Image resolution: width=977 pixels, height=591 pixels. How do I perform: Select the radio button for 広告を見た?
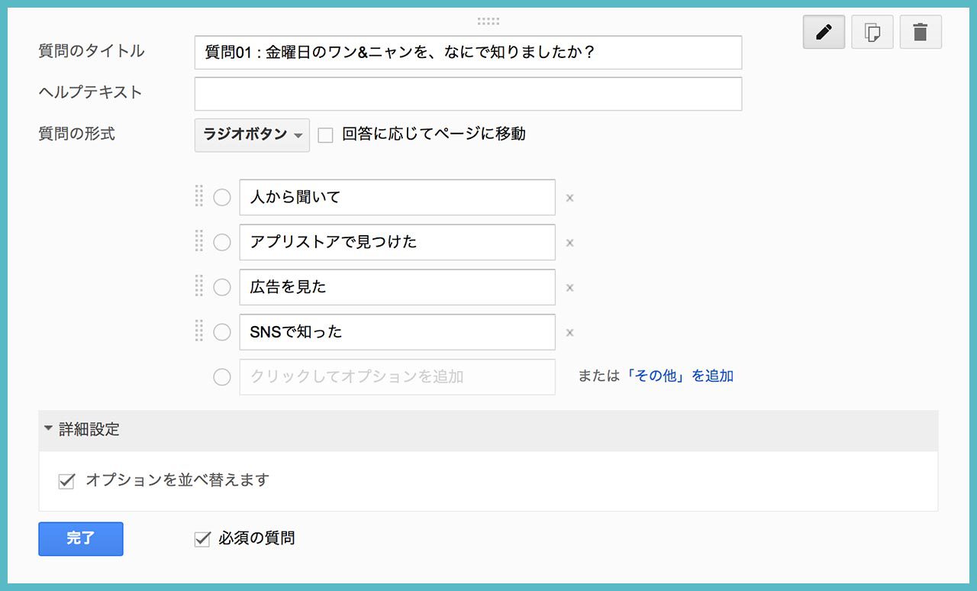coord(222,288)
